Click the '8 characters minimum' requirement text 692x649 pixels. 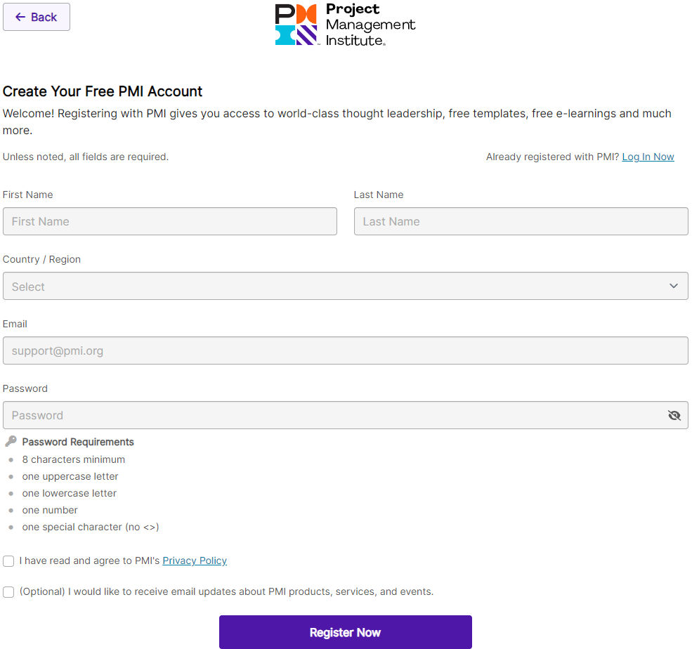(x=74, y=459)
